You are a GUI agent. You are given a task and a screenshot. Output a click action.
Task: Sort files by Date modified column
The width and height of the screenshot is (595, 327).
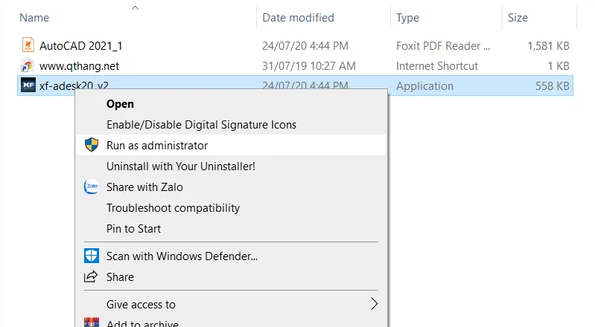[298, 17]
